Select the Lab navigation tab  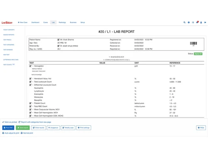click(x=53, y=22)
